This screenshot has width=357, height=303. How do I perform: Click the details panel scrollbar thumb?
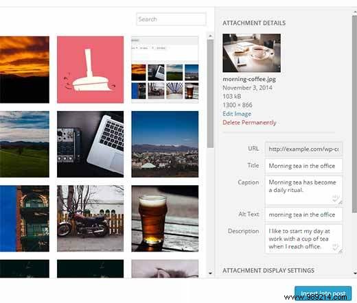click(354, 114)
